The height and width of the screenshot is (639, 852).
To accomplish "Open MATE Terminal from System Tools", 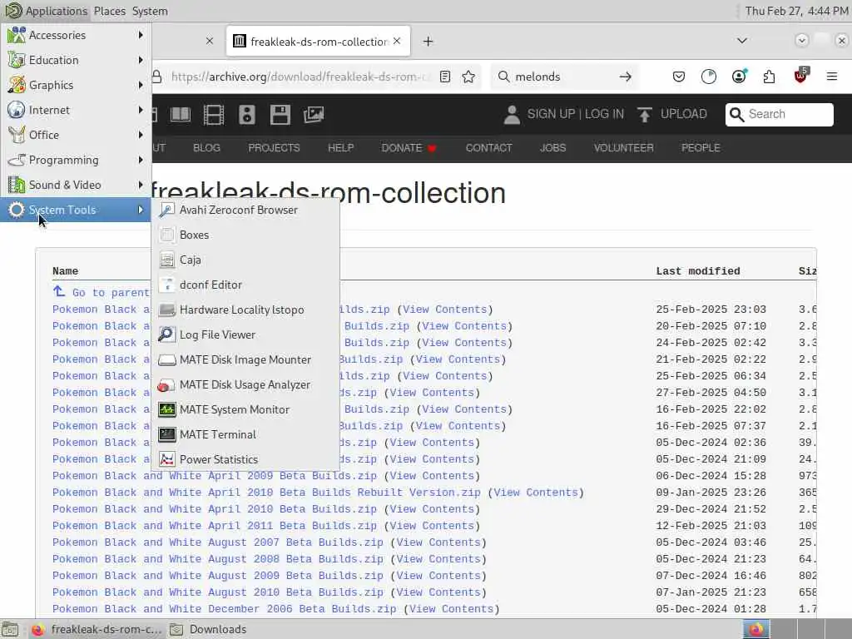I will pos(245,434).
